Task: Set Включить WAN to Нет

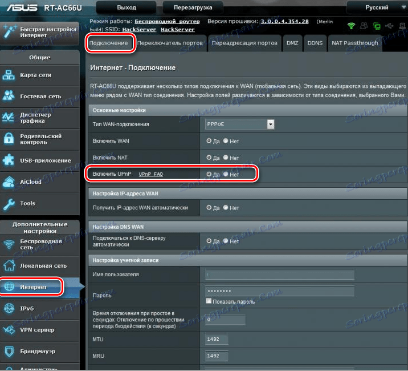Action: click(225, 141)
